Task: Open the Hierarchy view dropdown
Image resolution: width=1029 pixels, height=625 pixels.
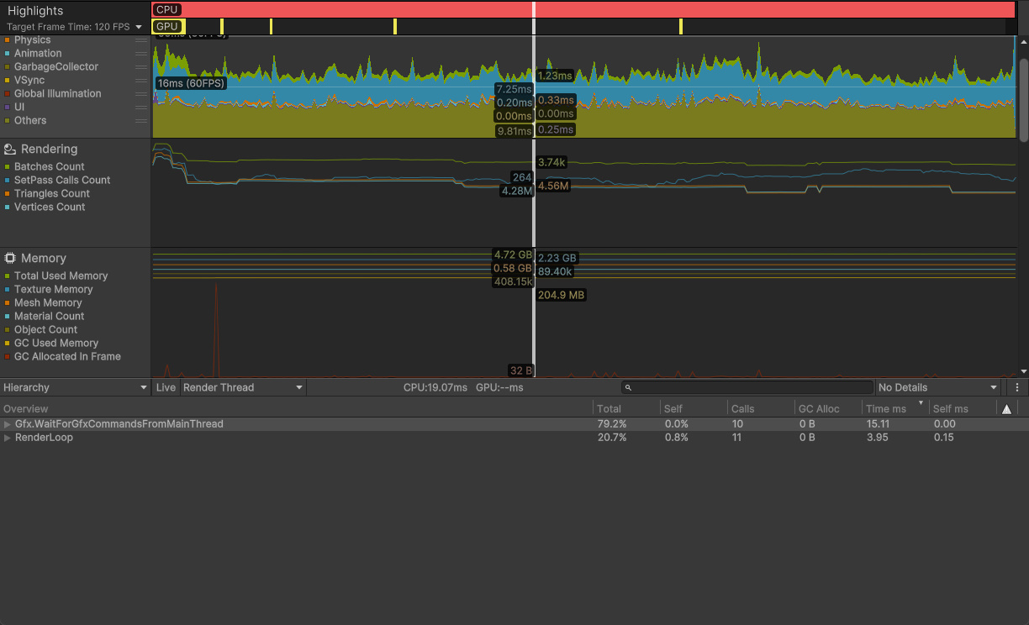Action: (x=76, y=387)
